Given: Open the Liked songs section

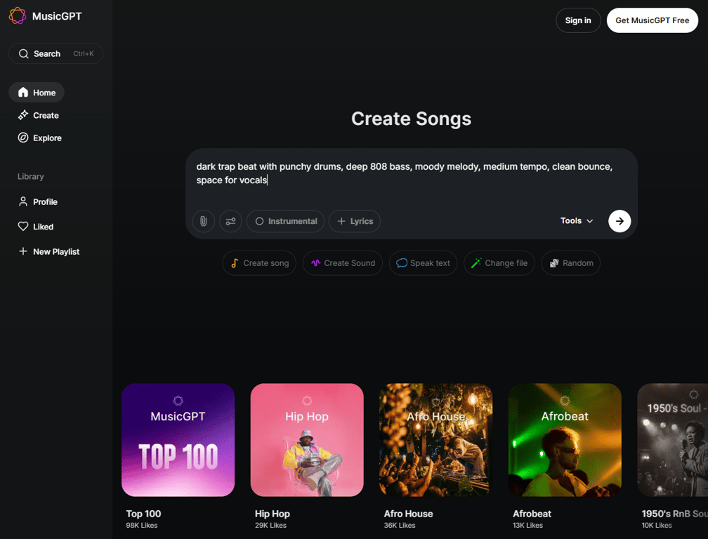Looking at the screenshot, I should coord(36,227).
